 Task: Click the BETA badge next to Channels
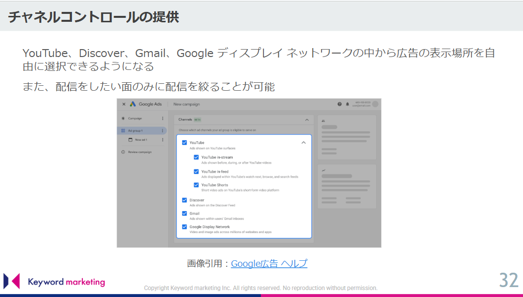[x=197, y=119]
